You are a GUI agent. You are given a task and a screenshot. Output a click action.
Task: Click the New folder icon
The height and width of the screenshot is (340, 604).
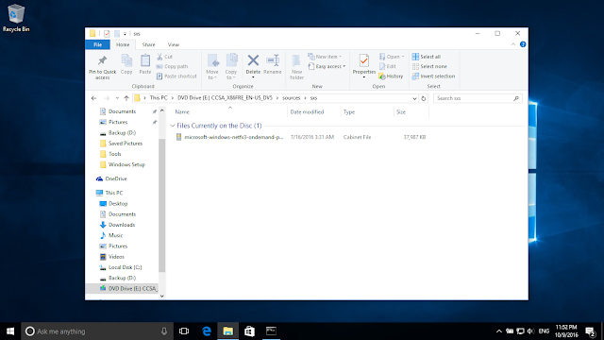point(296,60)
